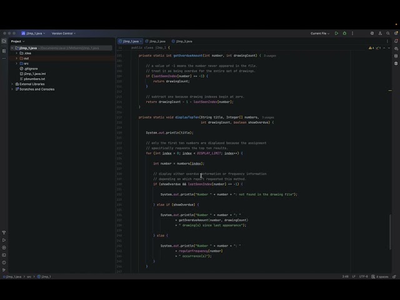This screenshot has height=300, width=400.
Task: Open Code With Me collaboration icon
Action: pos(380,33)
